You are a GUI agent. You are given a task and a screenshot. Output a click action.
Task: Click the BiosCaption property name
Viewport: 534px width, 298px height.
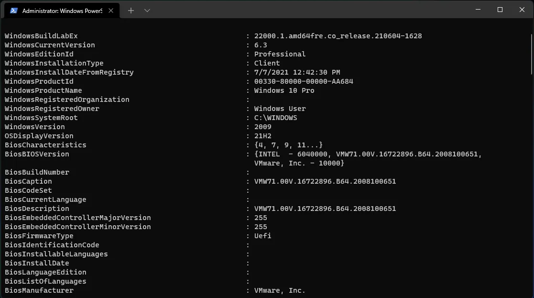pyautogui.click(x=28, y=181)
